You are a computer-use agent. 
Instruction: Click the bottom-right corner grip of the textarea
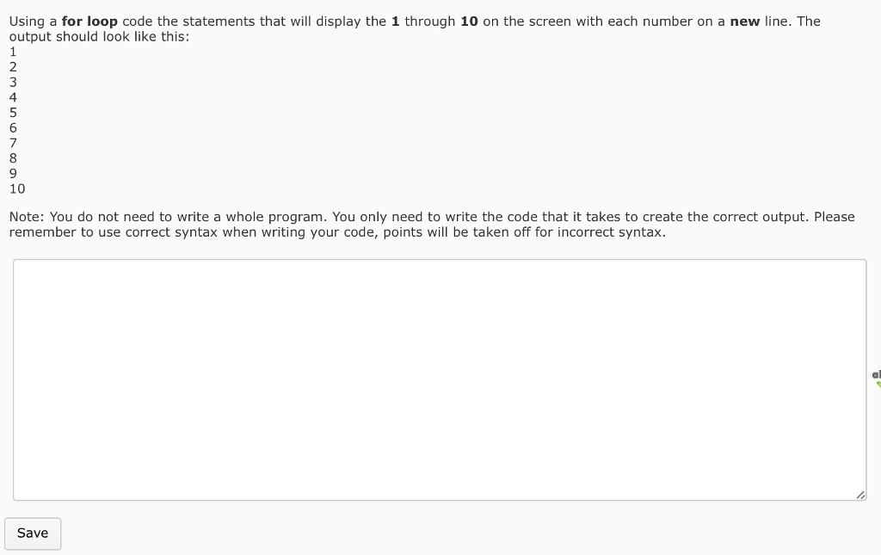coord(860,495)
